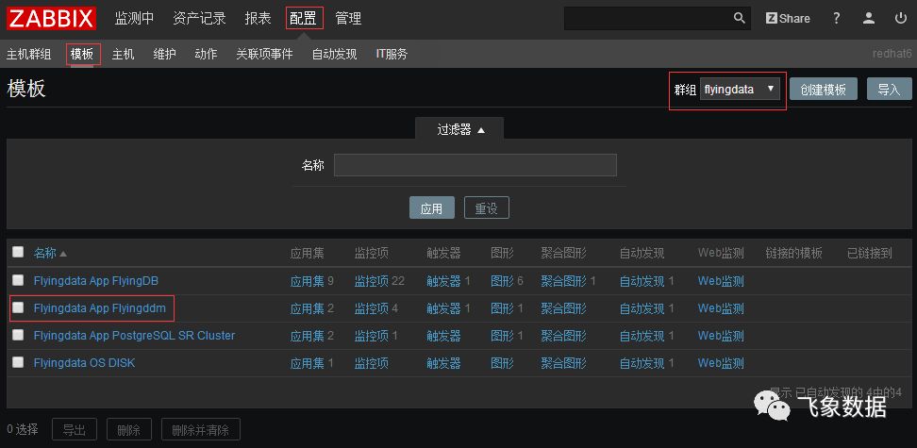Viewport: 917px width, 448px height.
Task: Open 监控项 22 for FlyingDB
Action: coord(372,281)
